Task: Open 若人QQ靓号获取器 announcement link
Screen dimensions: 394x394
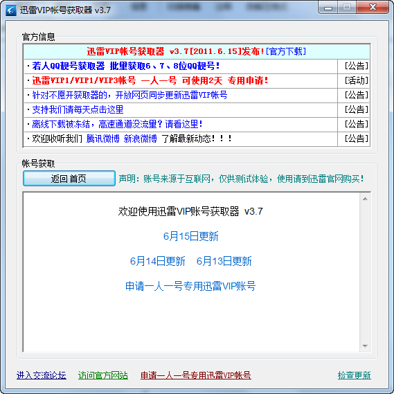Action: click(x=125, y=66)
